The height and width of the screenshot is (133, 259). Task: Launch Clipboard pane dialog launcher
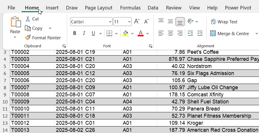[64, 46]
